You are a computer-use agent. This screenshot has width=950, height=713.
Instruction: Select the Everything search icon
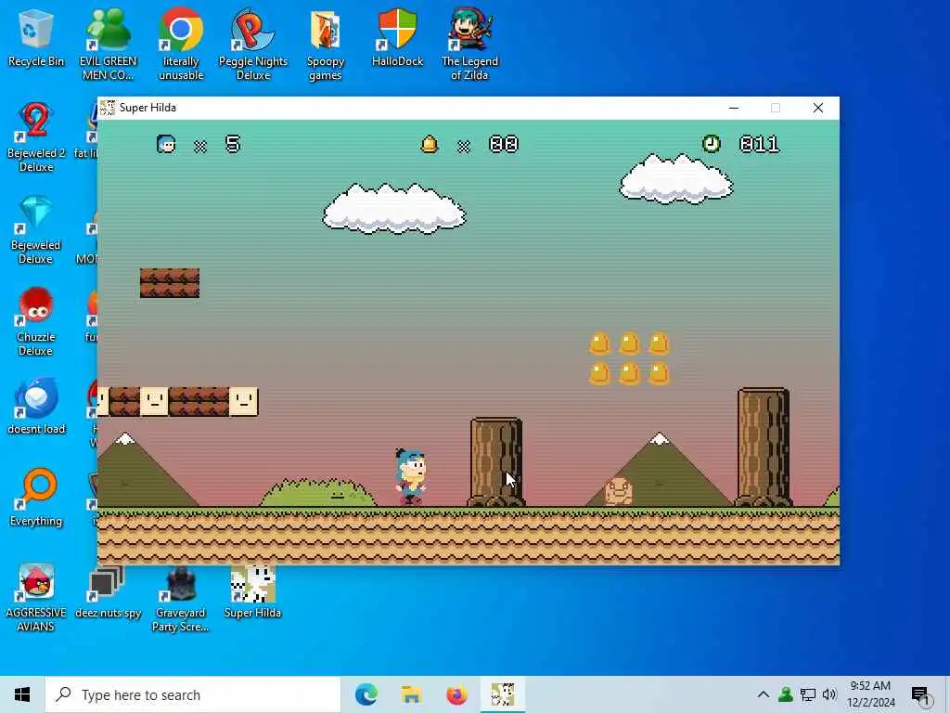tap(36, 499)
